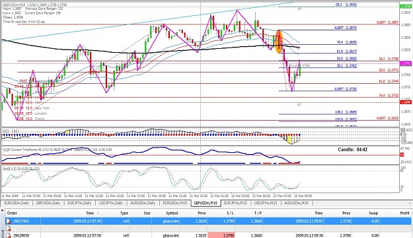Switch to the EURUSDm,Daily chart tab

(x=17, y=203)
